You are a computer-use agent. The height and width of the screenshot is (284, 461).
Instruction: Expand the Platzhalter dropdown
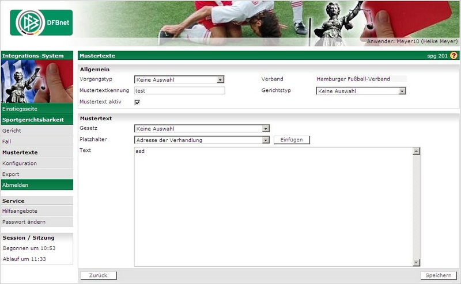pos(202,140)
